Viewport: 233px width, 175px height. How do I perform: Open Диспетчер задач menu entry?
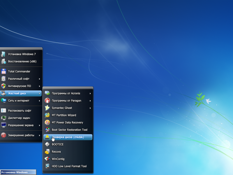point(21,118)
